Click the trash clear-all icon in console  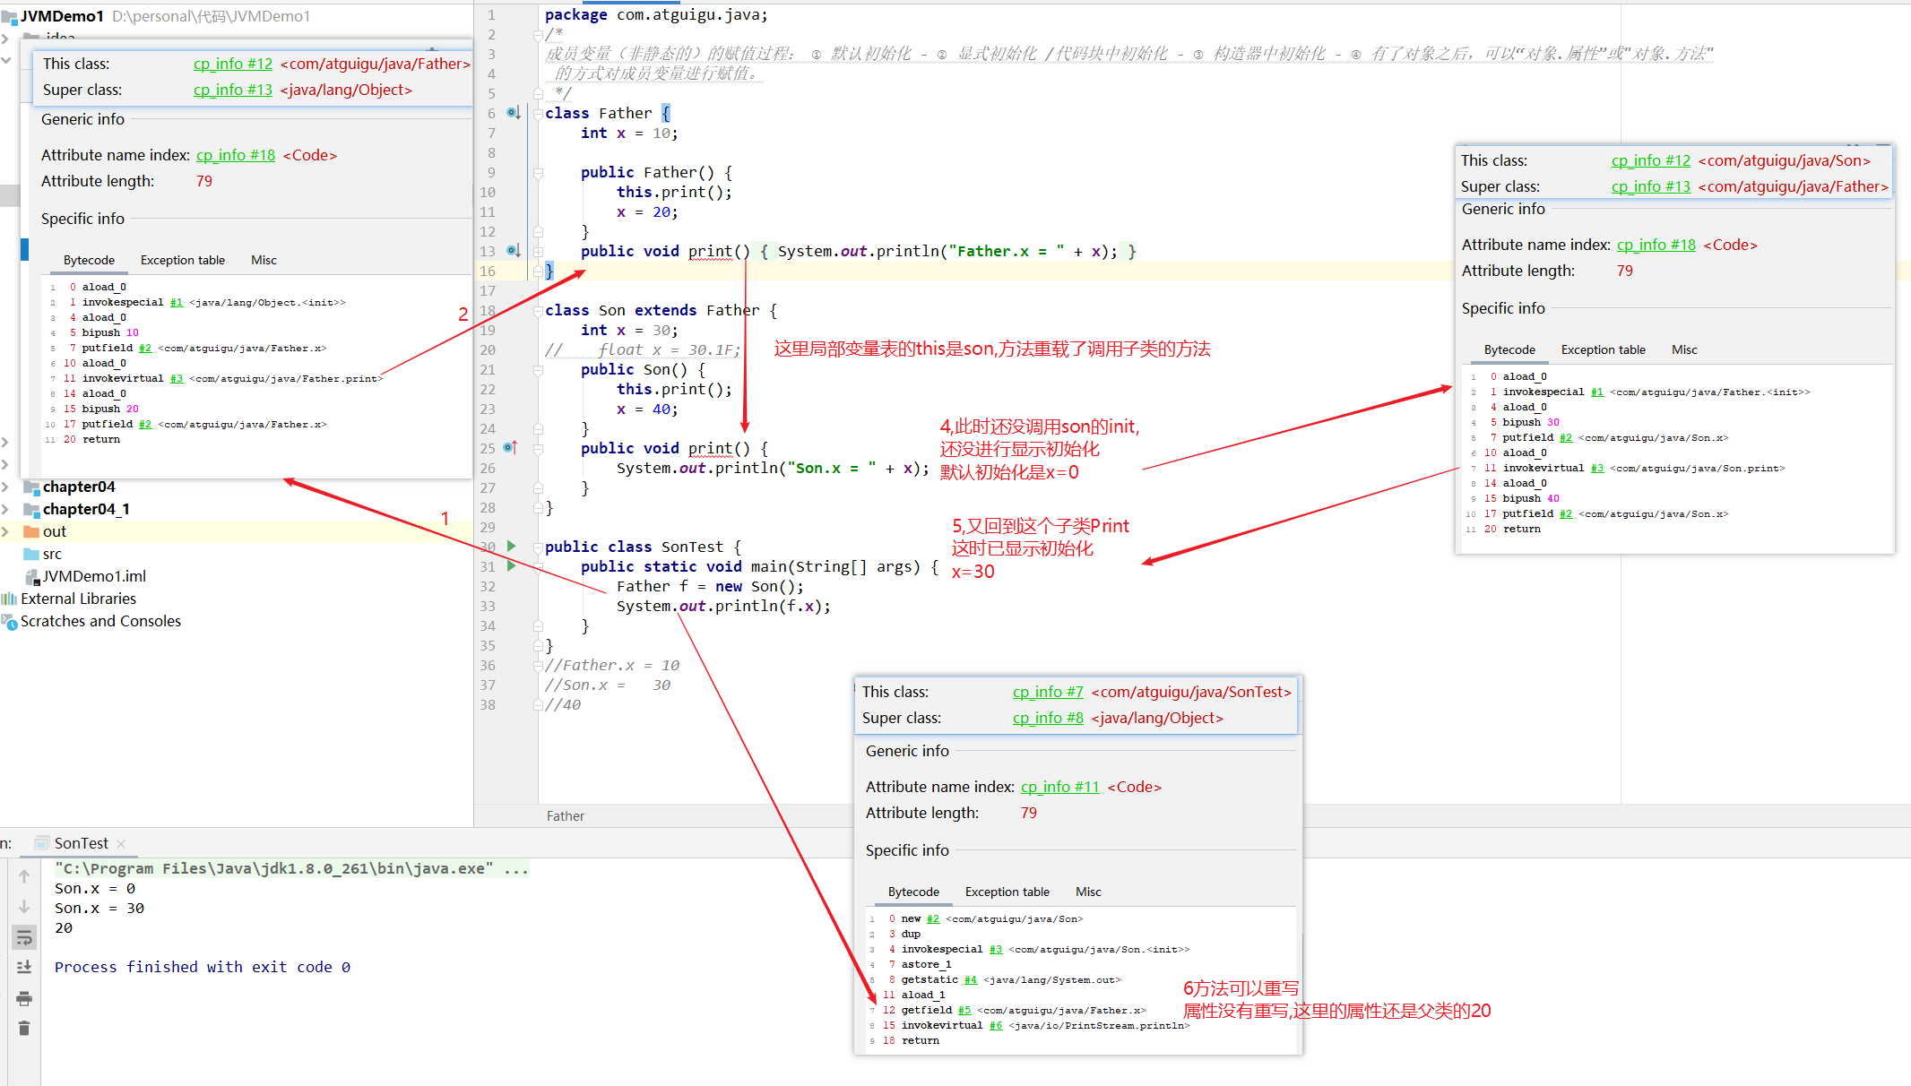[x=24, y=1028]
